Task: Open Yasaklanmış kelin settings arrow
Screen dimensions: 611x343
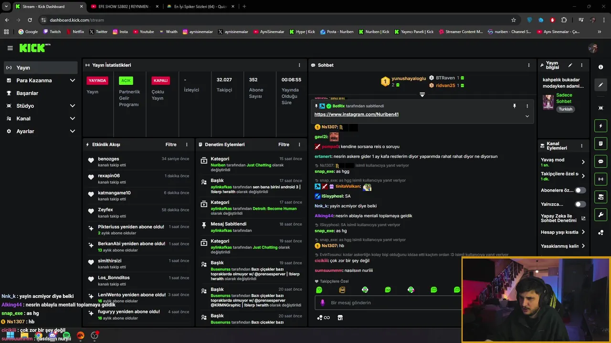Action: click(583, 246)
